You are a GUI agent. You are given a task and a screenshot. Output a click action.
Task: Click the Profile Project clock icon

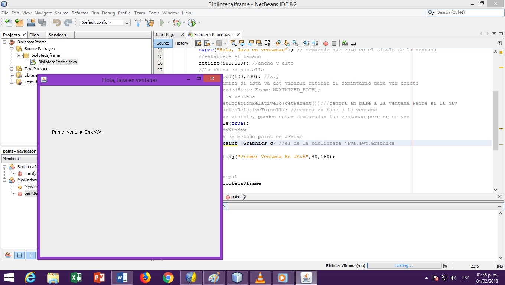[191, 23]
